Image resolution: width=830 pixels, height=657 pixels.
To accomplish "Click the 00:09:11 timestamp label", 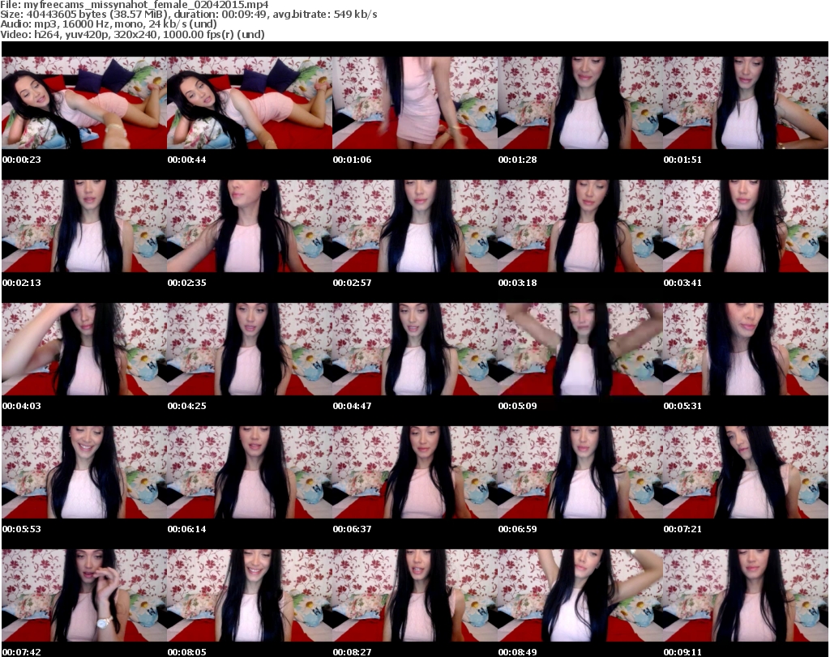I will click(x=682, y=652).
